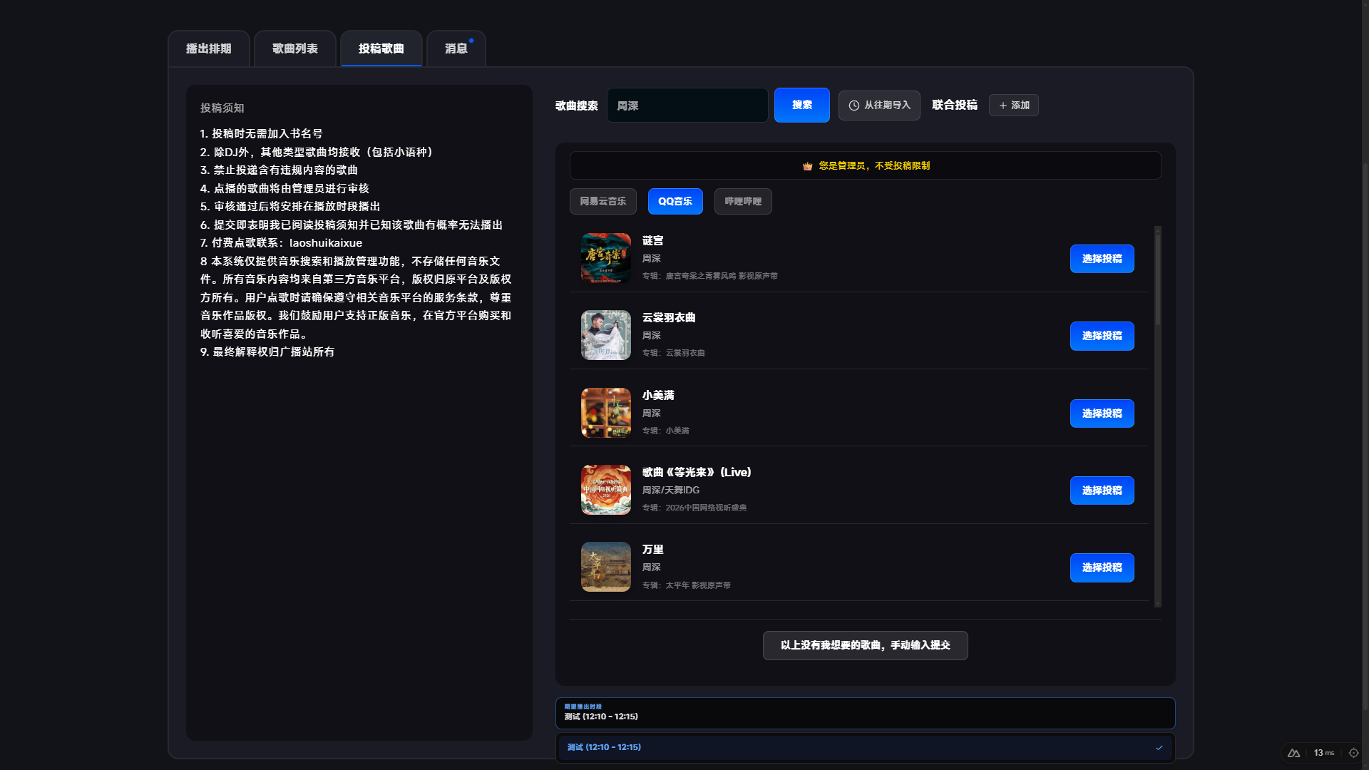1369x770 pixels.
Task: Select the highlighted 测试 option in the list
Action: click(865, 747)
